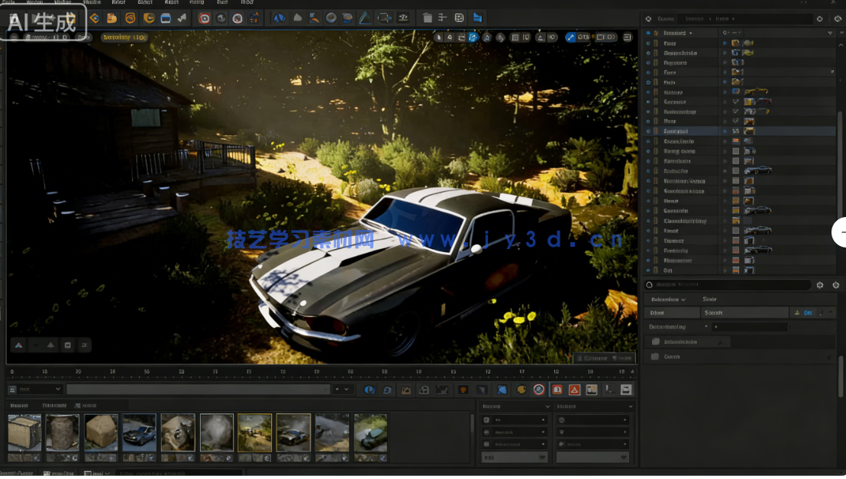Click the blue globe icon in top toolbar
This screenshot has width=846, height=479.
279,18
